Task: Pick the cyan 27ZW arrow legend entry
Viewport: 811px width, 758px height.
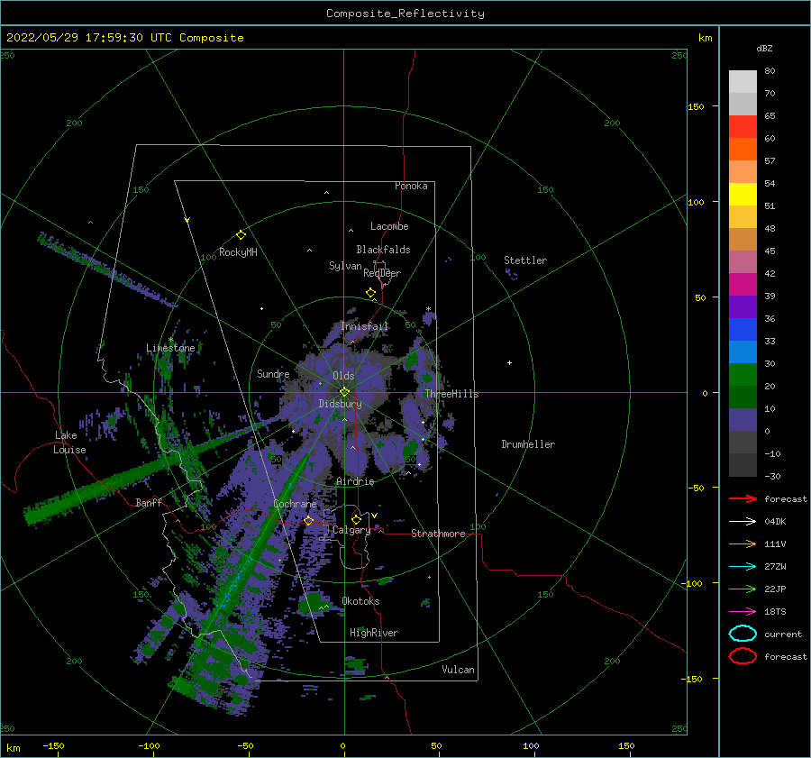Action: click(x=743, y=567)
